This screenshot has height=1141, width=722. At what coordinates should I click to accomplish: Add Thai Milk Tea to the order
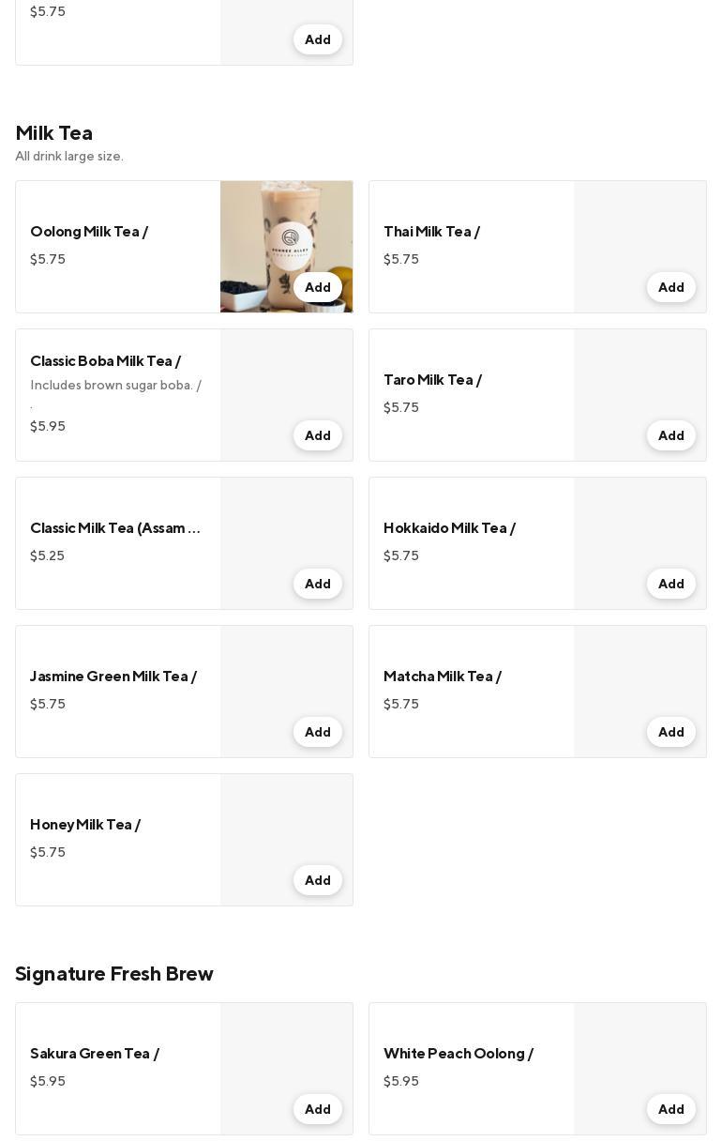(670, 287)
